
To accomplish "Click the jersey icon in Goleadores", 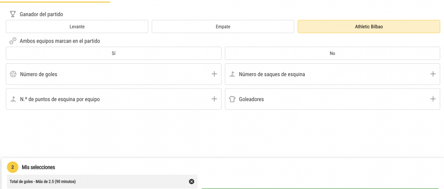I will pos(232,99).
